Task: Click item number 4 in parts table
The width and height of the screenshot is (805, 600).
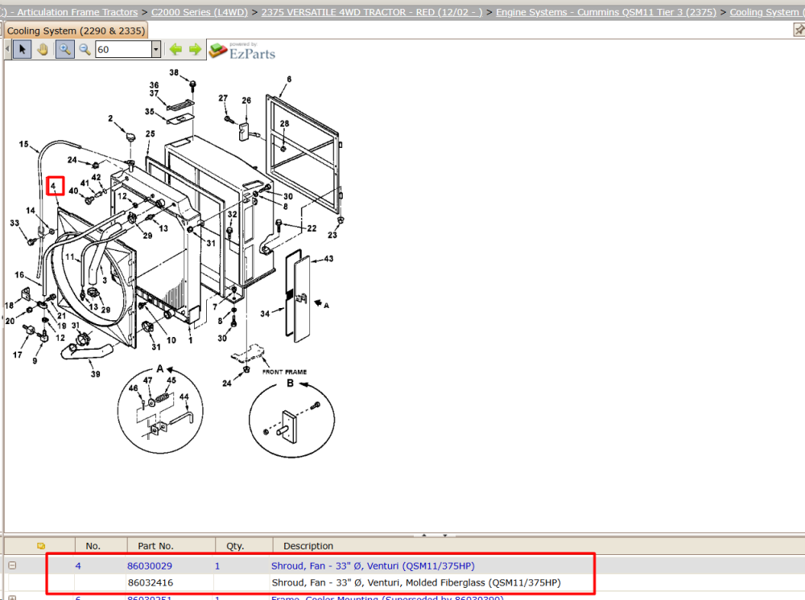Action: [78, 565]
